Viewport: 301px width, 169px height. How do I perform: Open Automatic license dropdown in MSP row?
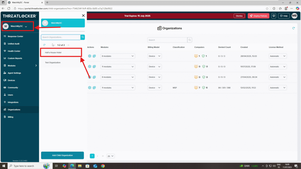click(278, 88)
